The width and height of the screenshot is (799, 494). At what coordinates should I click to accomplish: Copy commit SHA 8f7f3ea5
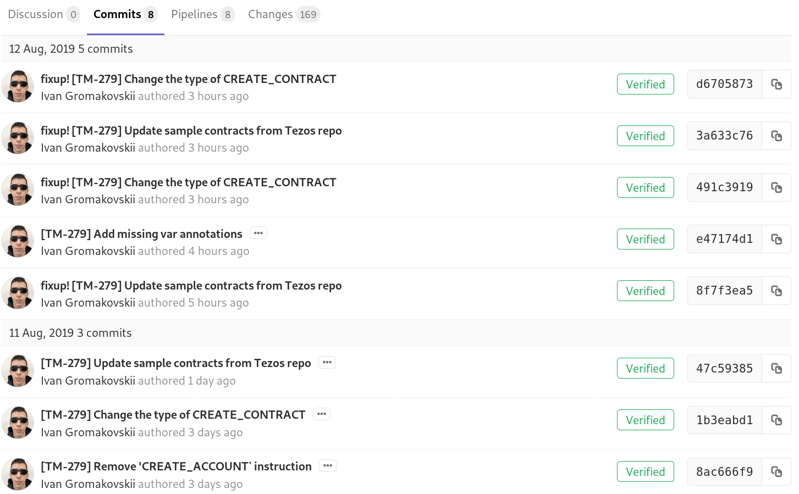point(776,291)
